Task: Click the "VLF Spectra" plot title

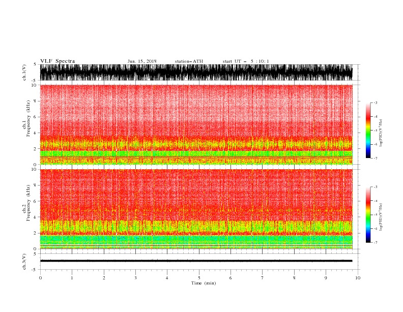Action: 57,61
